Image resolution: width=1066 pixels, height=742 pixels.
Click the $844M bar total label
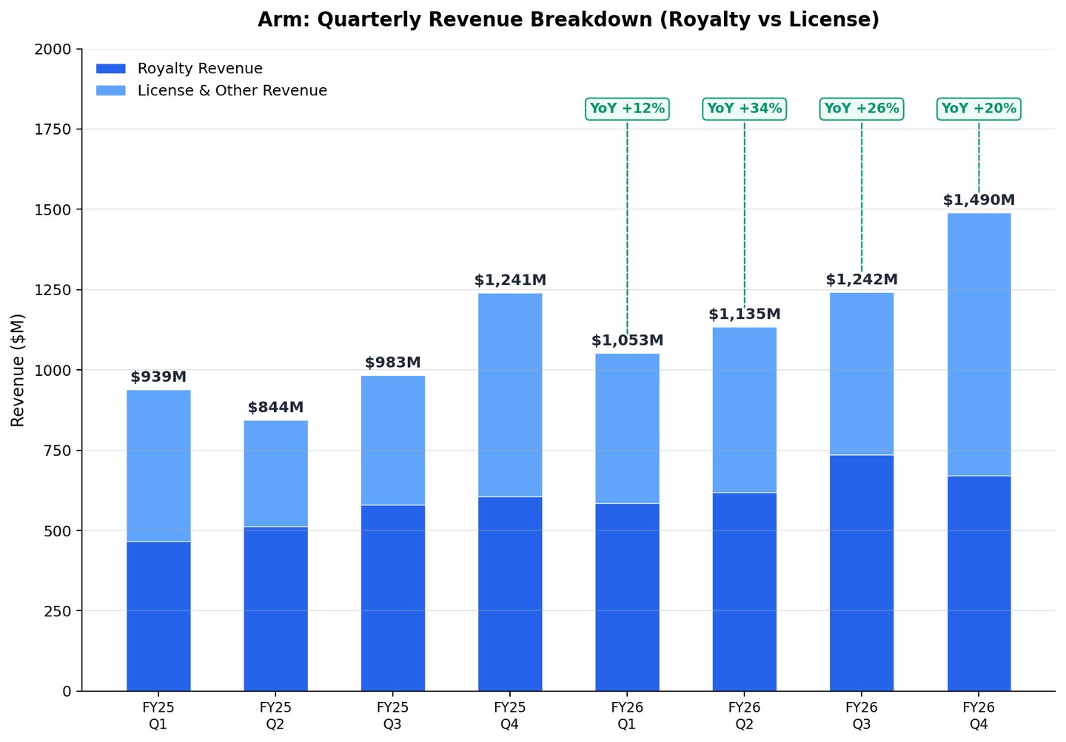[x=275, y=408]
